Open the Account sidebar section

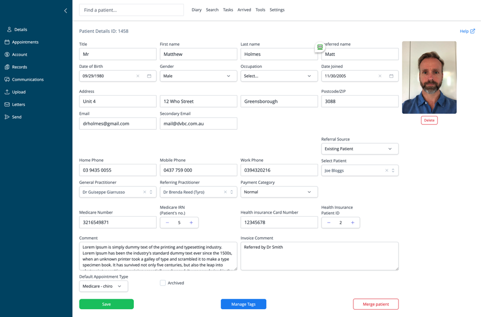19,55
